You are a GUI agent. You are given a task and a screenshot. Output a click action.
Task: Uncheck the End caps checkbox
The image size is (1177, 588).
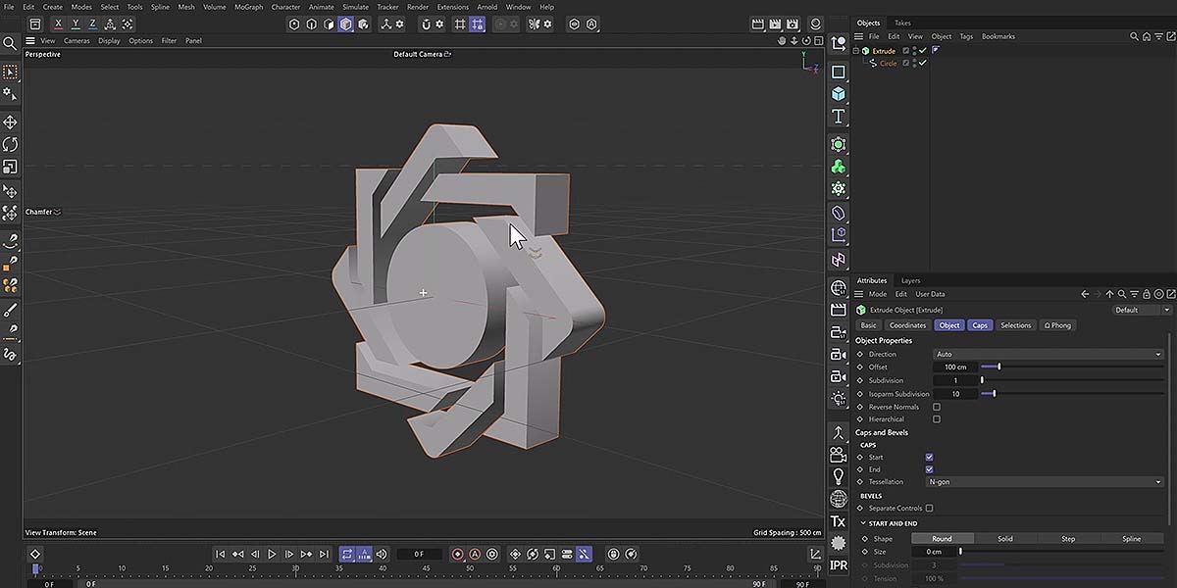929,469
